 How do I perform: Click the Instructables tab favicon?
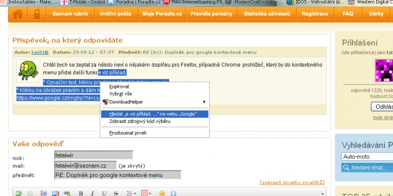[x=3, y=2]
